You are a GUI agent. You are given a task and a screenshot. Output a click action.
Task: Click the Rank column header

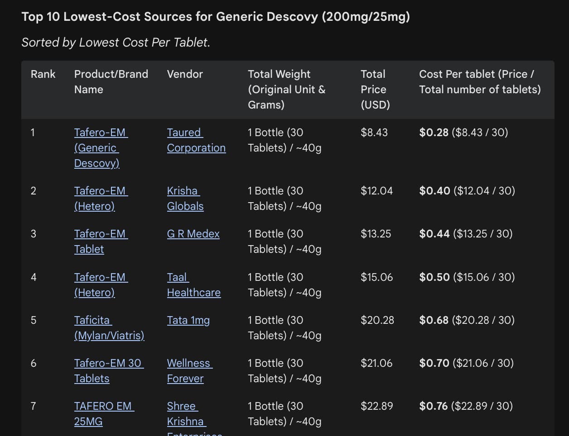[x=43, y=74]
